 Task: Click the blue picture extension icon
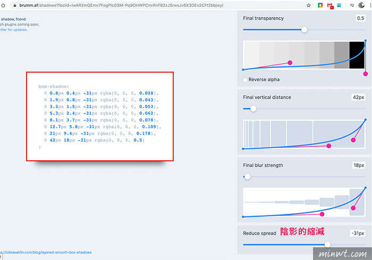(x=339, y=5)
